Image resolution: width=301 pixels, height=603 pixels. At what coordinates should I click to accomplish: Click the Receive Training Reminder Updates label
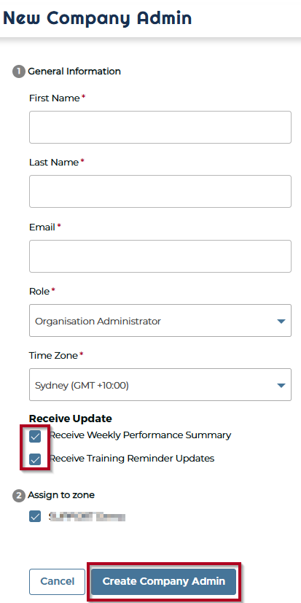[132, 459]
